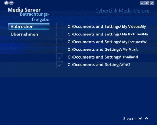Click the 3 von 4 page indicator
Viewport: 157px width, 125px height.
pos(130,119)
